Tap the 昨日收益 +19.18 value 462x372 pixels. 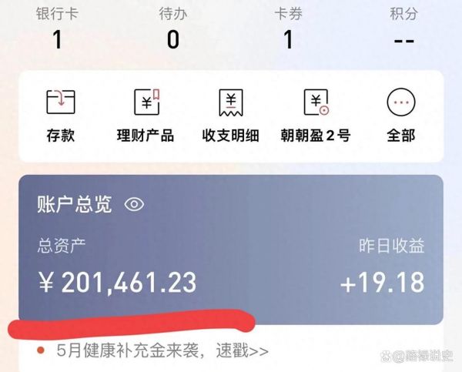382,283
